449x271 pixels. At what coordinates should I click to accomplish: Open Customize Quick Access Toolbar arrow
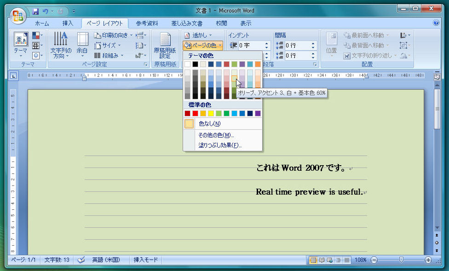coord(74,12)
